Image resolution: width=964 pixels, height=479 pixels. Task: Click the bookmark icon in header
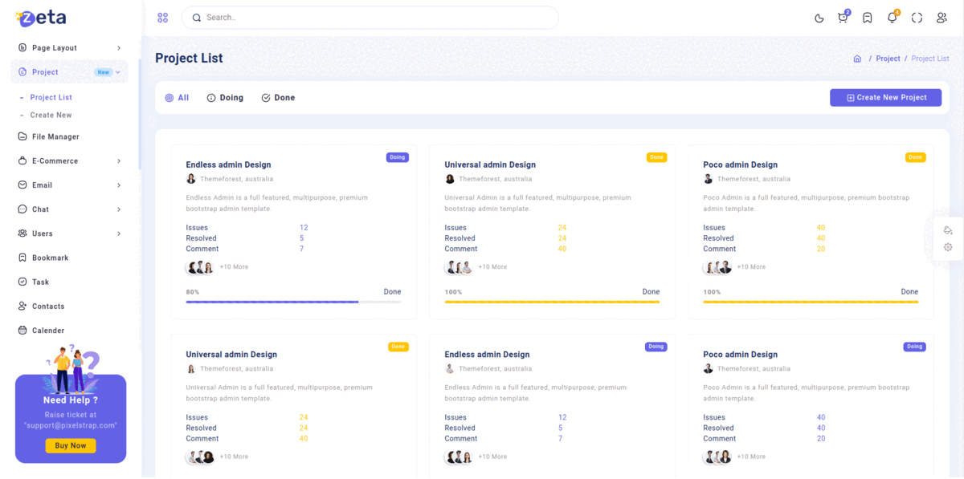click(867, 18)
